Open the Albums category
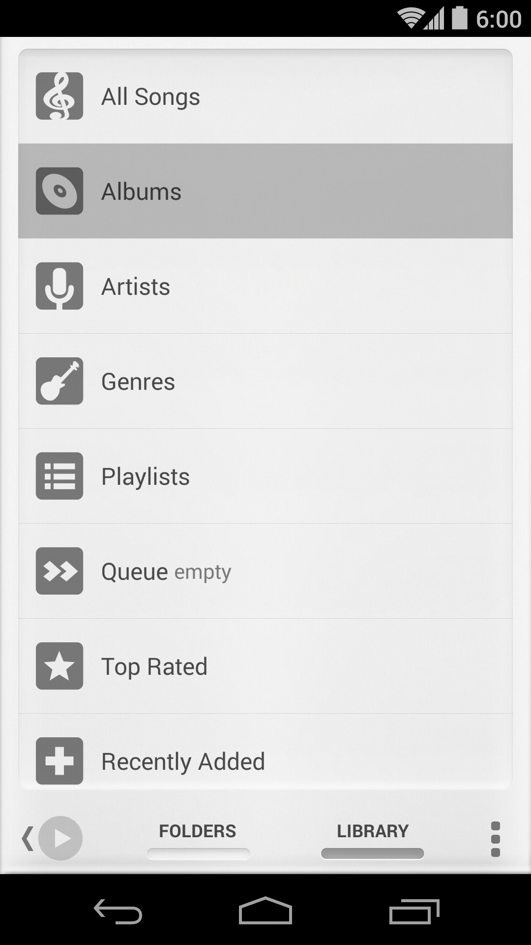The image size is (531, 945). point(265,191)
